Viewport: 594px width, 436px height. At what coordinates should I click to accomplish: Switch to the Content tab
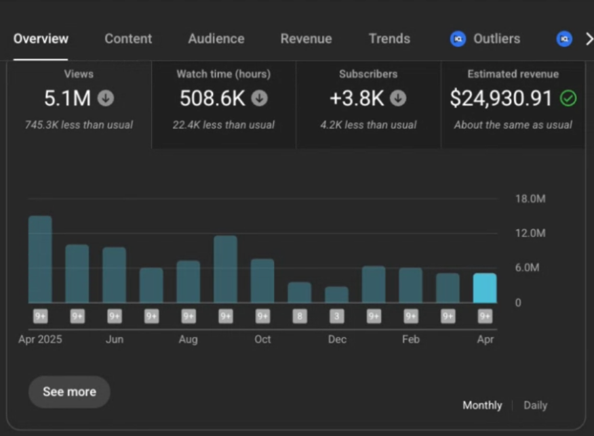point(128,39)
